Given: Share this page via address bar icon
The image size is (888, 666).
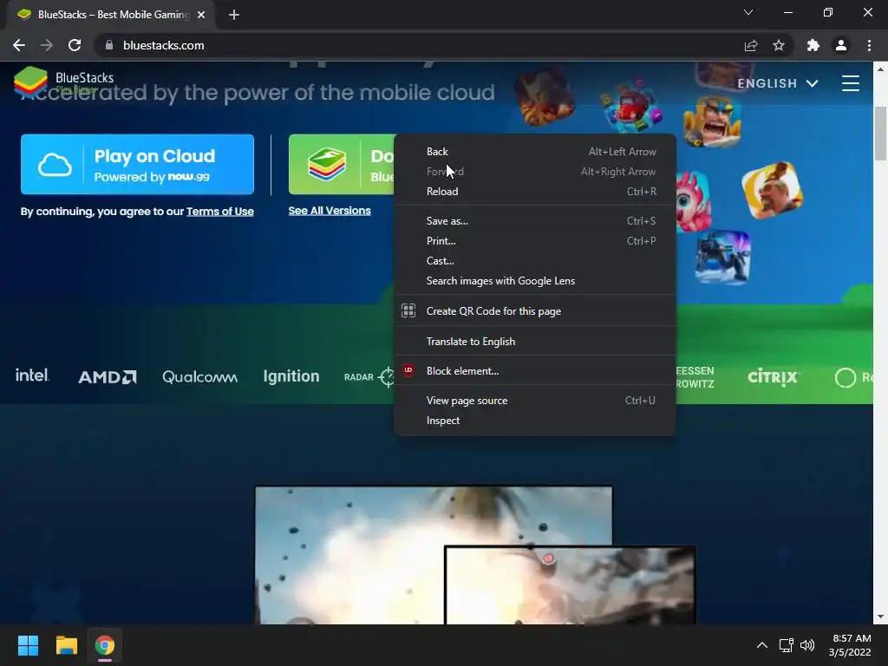Looking at the screenshot, I should coord(751,45).
